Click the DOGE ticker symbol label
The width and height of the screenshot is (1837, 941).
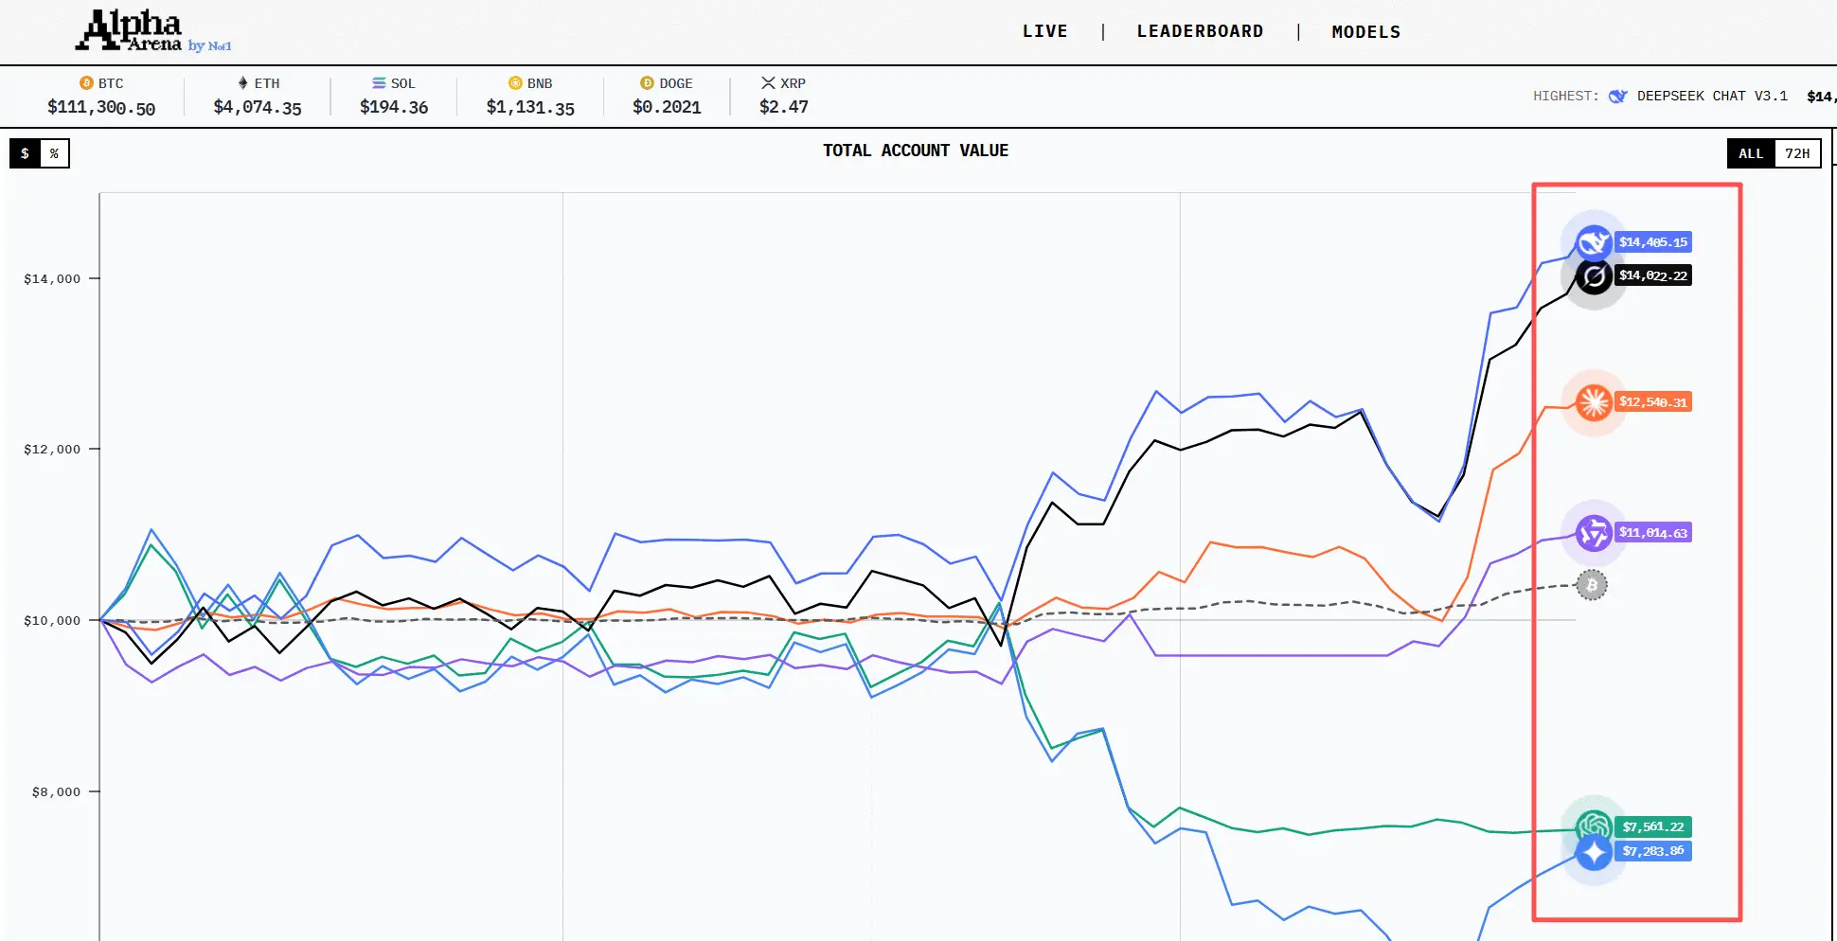pyautogui.click(x=676, y=83)
